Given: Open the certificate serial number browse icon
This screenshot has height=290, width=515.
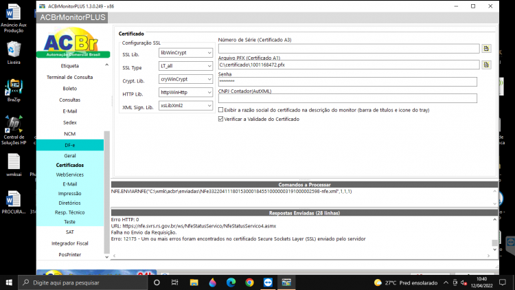Looking at the screenshot, I should [486, 49].
